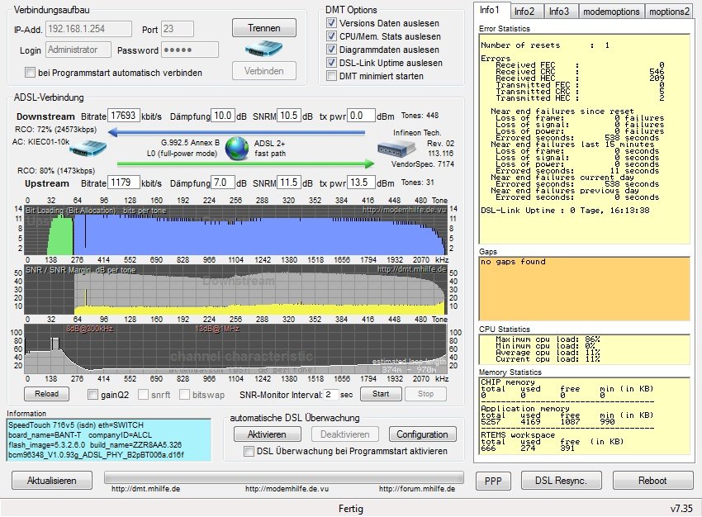Click the blue downstream arrow
Viewport: 702px width, 517px height.
[x=237, y=132]
